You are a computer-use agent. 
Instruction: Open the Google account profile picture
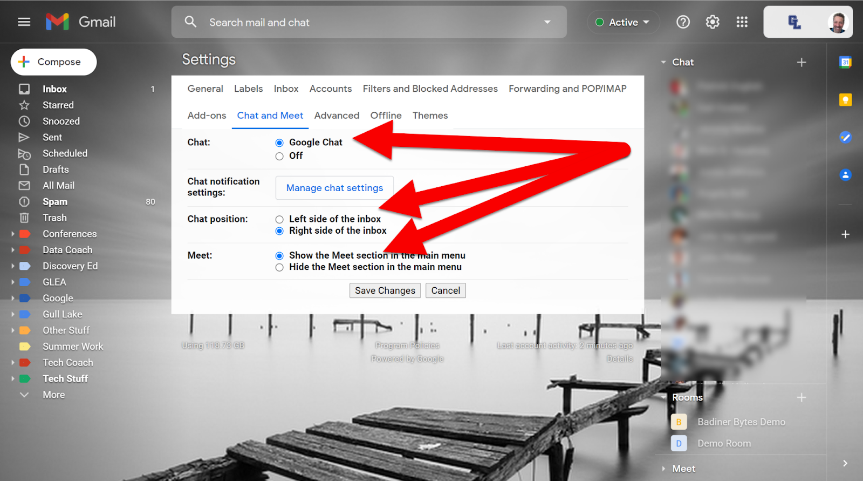838,22
